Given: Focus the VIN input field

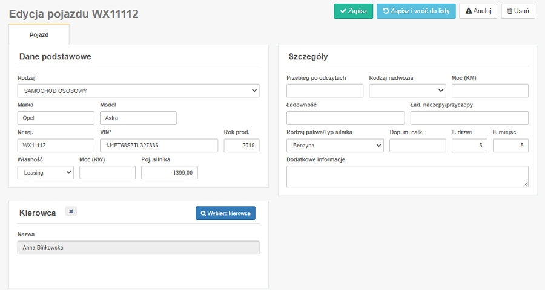Looking at the screenshot, I should [159, 146].
